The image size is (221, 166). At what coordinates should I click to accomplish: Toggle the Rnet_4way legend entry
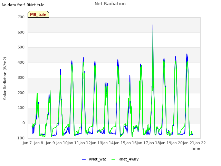coord(125,159)
